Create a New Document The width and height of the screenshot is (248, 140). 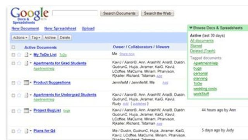pyautogui.click(x=25, y=28)
